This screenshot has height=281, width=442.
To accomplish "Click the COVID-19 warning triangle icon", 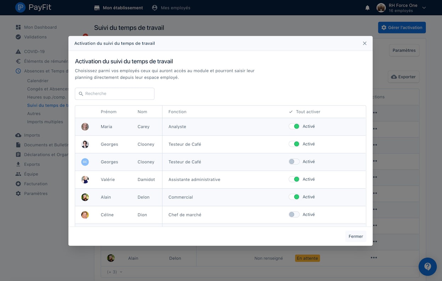I will click(18, 52).
